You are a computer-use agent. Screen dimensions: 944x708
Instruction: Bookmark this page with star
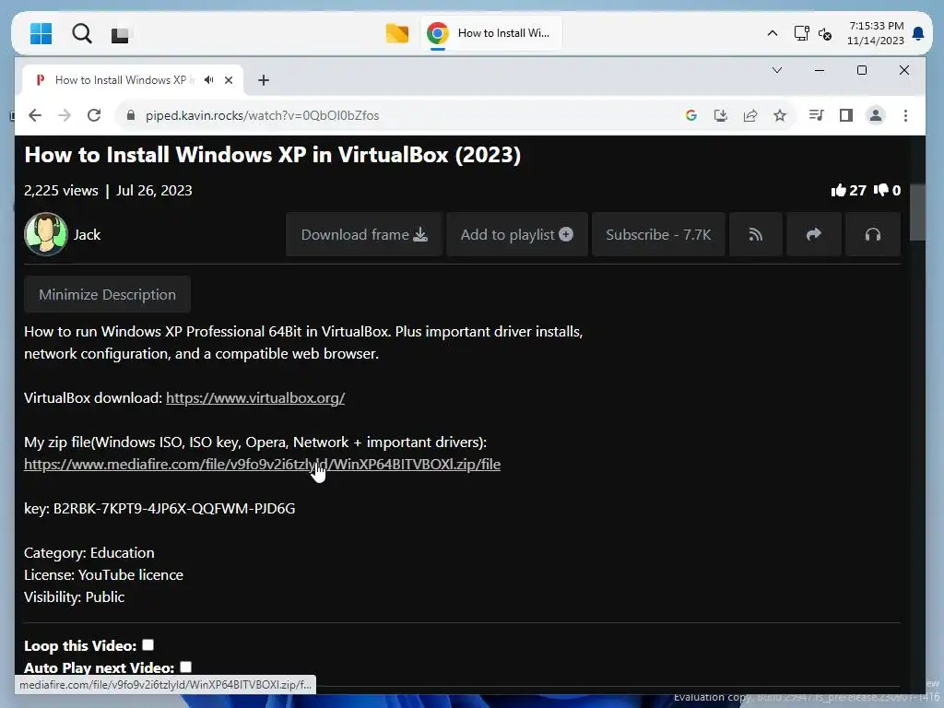point(780,115)
